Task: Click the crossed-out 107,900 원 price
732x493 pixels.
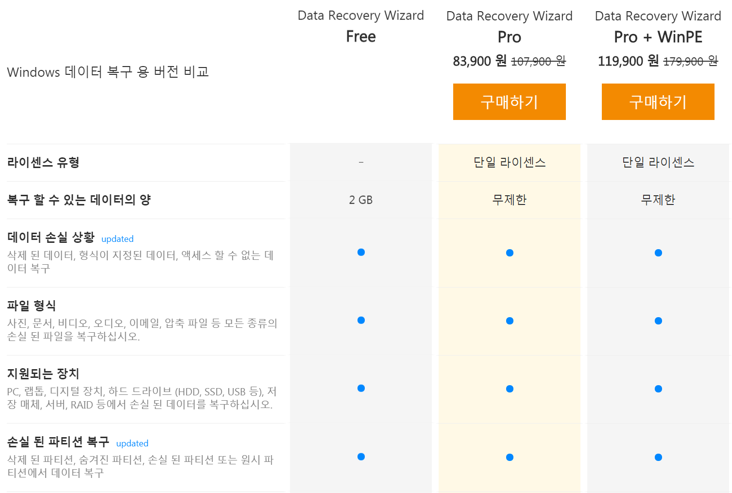Action: click(538, 62)
